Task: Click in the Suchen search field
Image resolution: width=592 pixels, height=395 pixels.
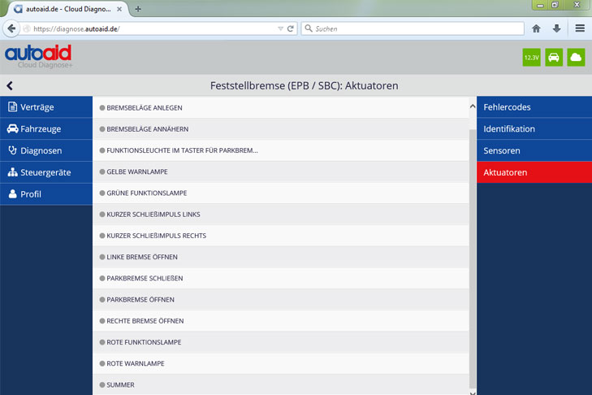Action: tap(414, 28)
